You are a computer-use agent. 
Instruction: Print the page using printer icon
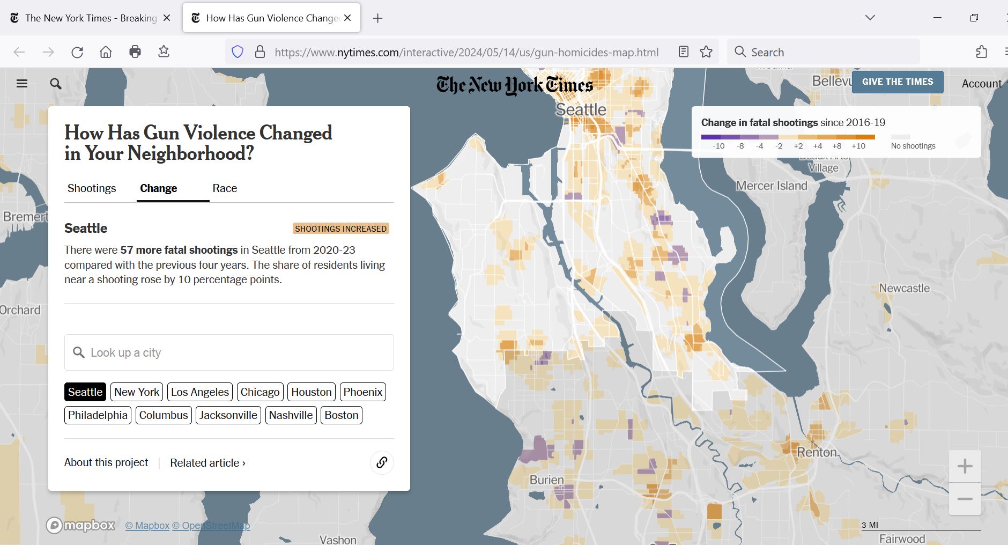coord(135,52)
